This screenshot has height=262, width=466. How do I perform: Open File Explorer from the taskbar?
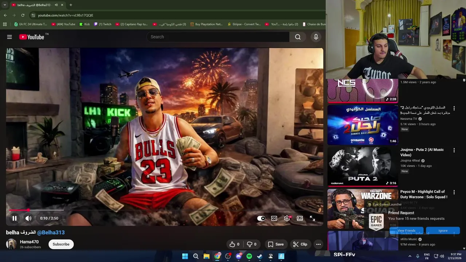point(206,256)
